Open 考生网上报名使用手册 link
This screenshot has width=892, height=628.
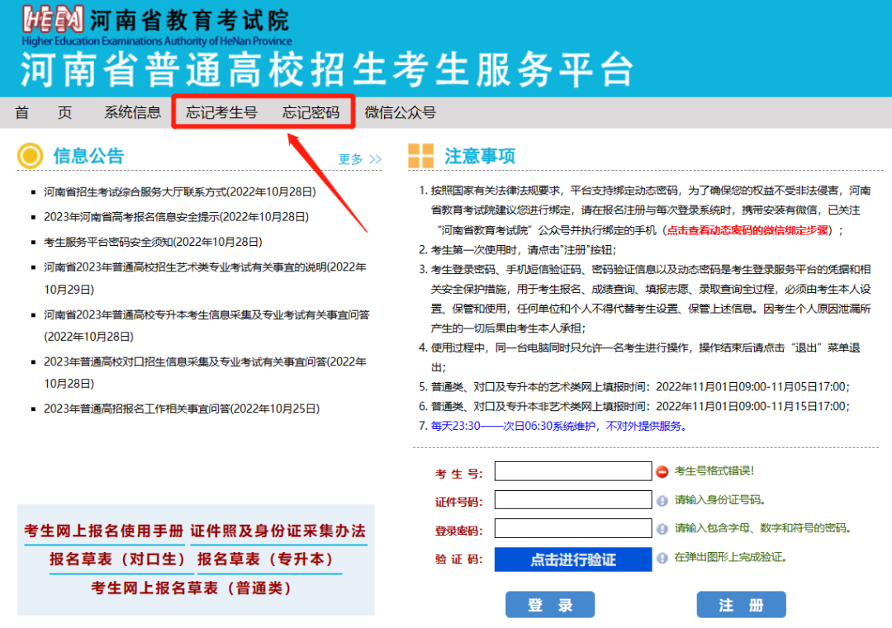103,531
